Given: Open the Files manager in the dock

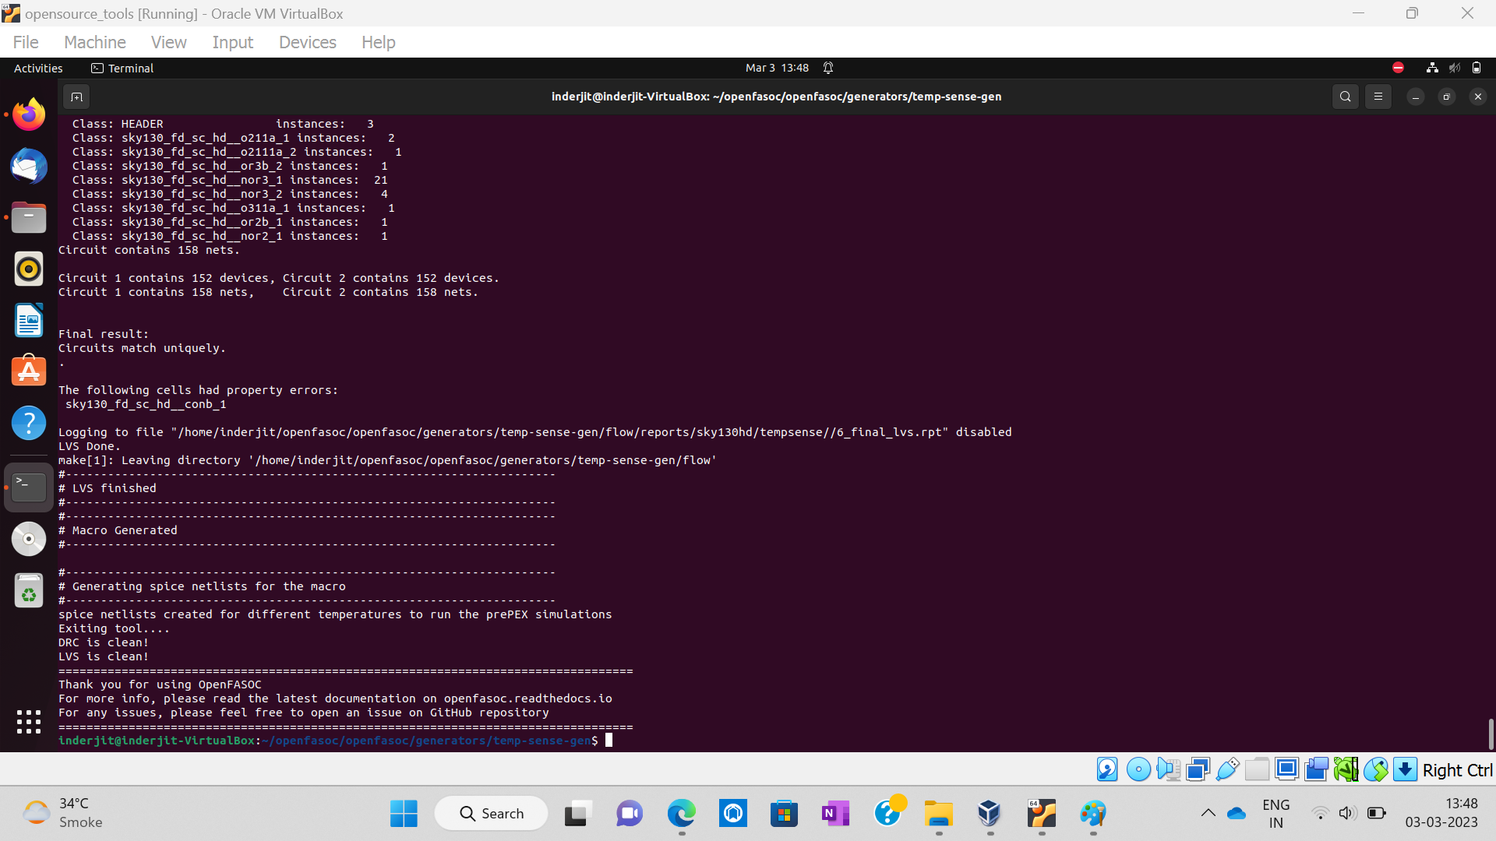Looking at the screenshot, I should tap(29, 218).
